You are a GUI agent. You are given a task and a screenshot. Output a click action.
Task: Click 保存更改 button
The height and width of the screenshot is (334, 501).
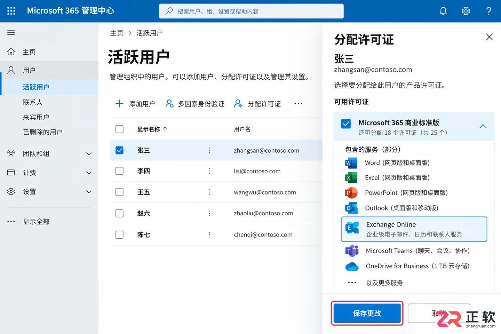pyautogui.click(x=367, y=313)
